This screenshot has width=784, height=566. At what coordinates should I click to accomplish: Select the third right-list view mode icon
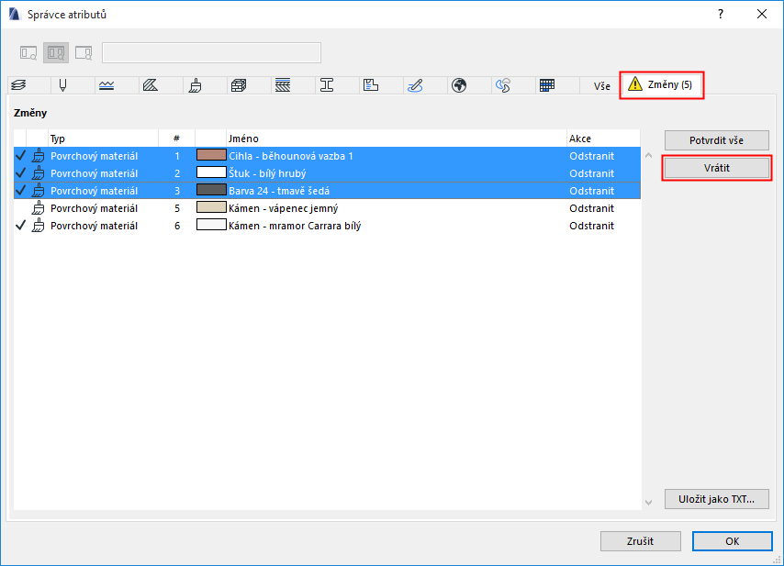tap(84, 52)
